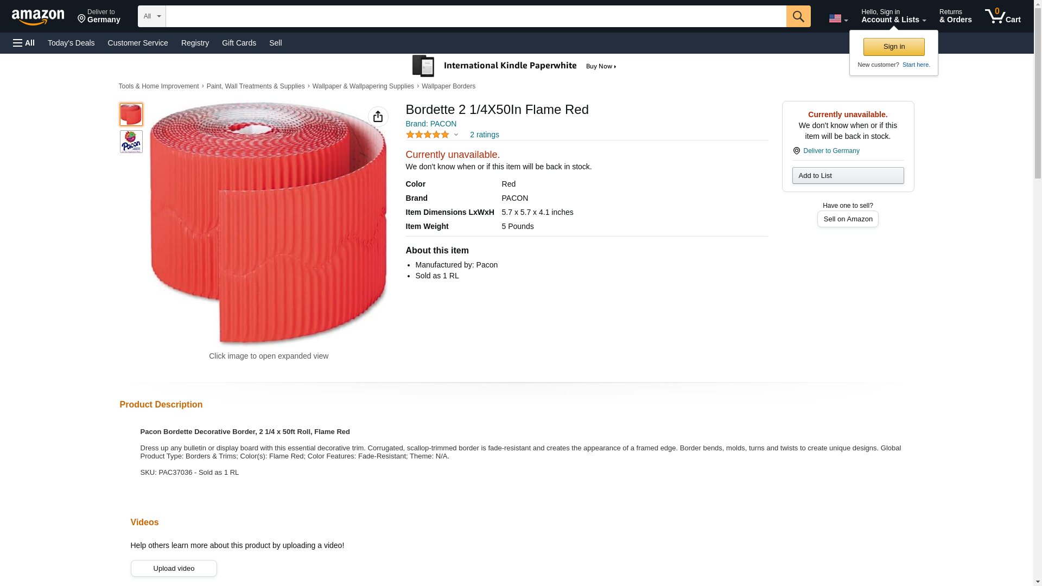This screenshot has width=1042, height=586.
Task: Click the Upload video button
Action: (x=174, y=568)
